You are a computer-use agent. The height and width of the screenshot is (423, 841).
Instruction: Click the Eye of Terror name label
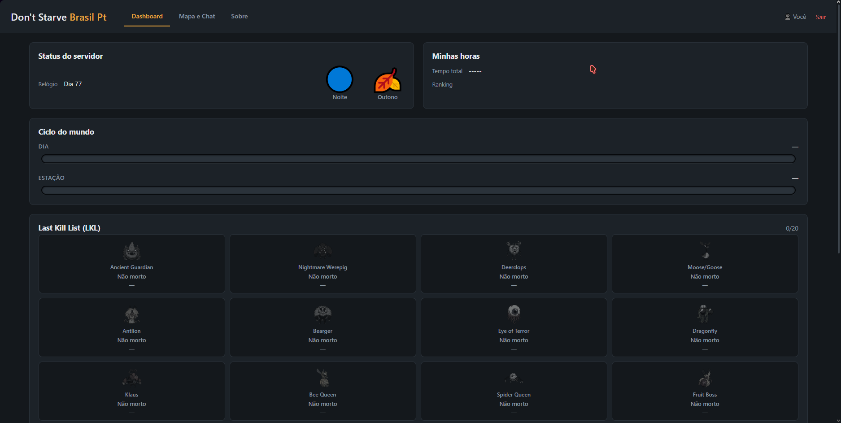(x=514, y=331)
